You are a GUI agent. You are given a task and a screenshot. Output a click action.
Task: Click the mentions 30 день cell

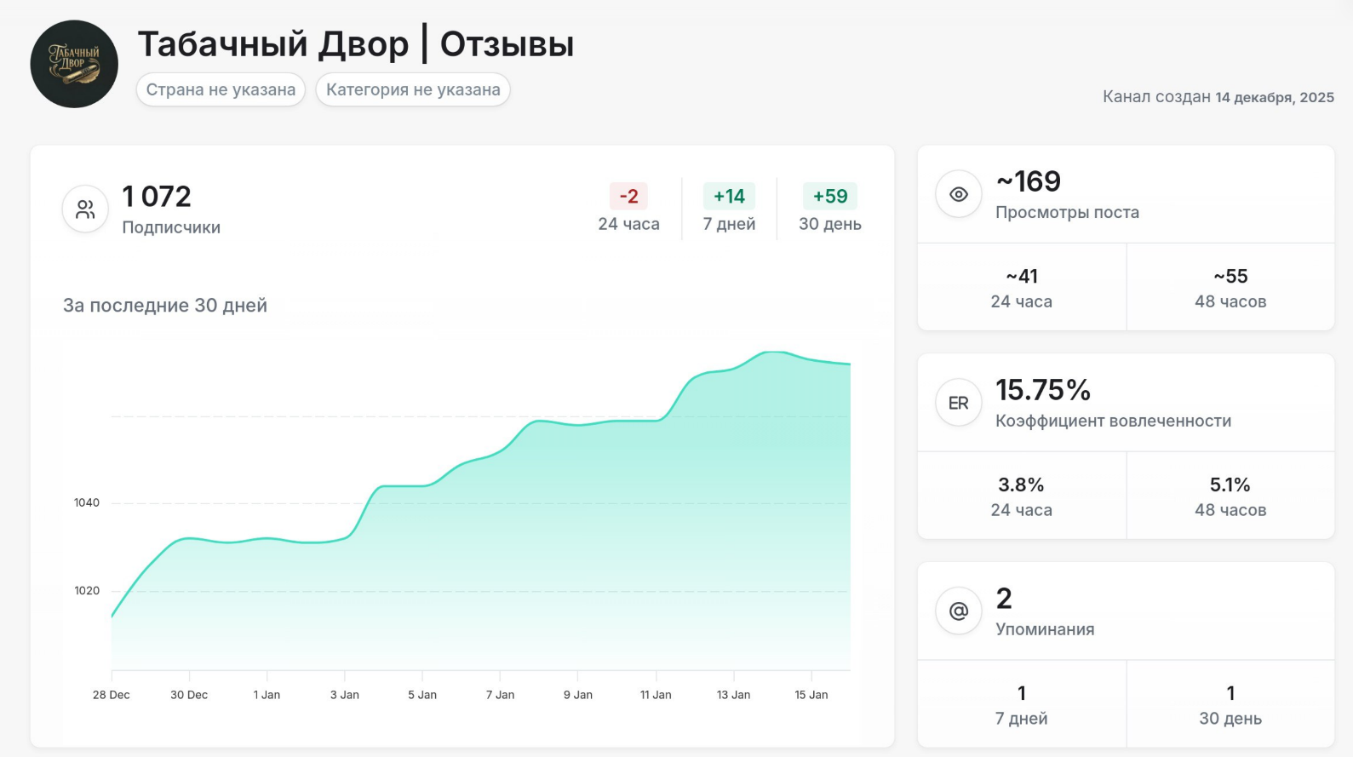coord(1230,705)
